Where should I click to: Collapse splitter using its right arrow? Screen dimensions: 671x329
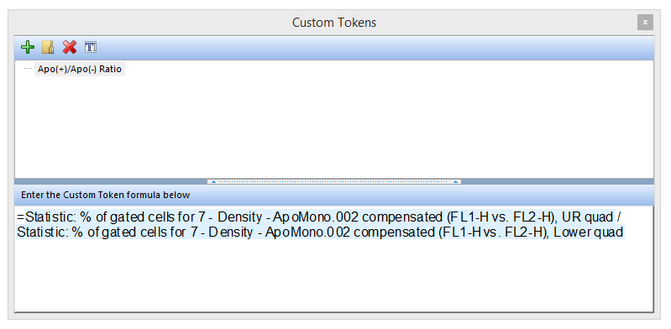pos(456,182)
